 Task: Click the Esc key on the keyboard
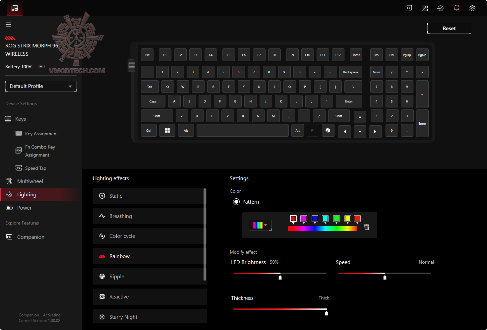pyautogui.click(x=147, y=55)
